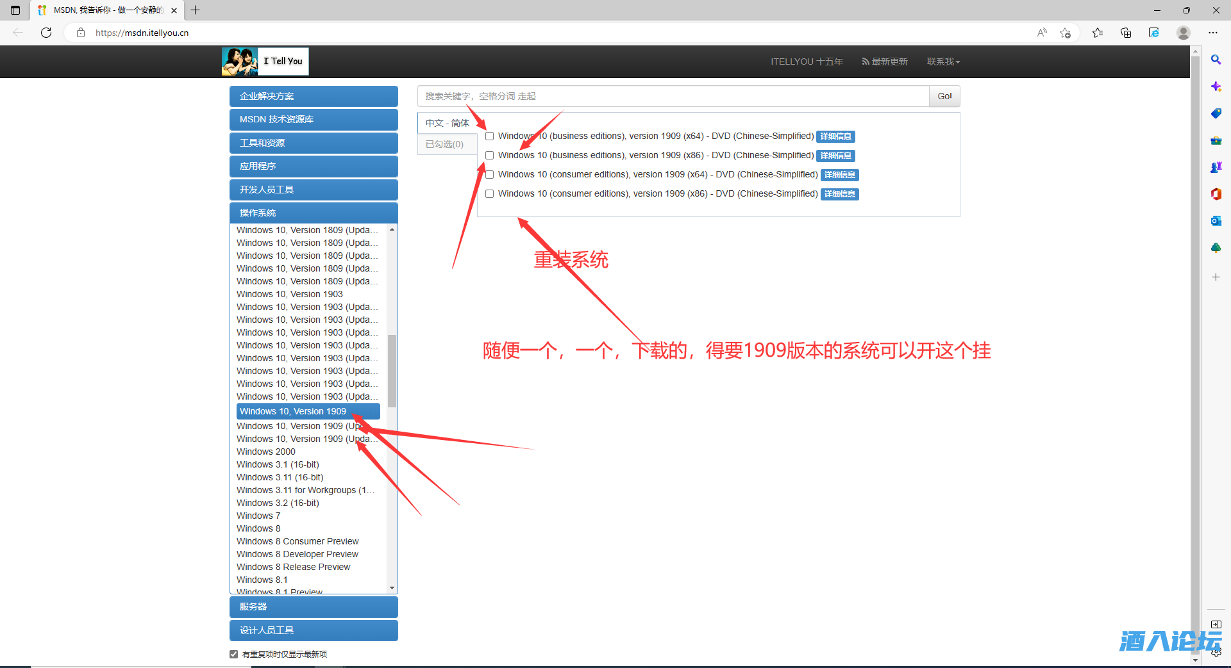Open 详细信息 for consumer editions x86

point(840,194)
